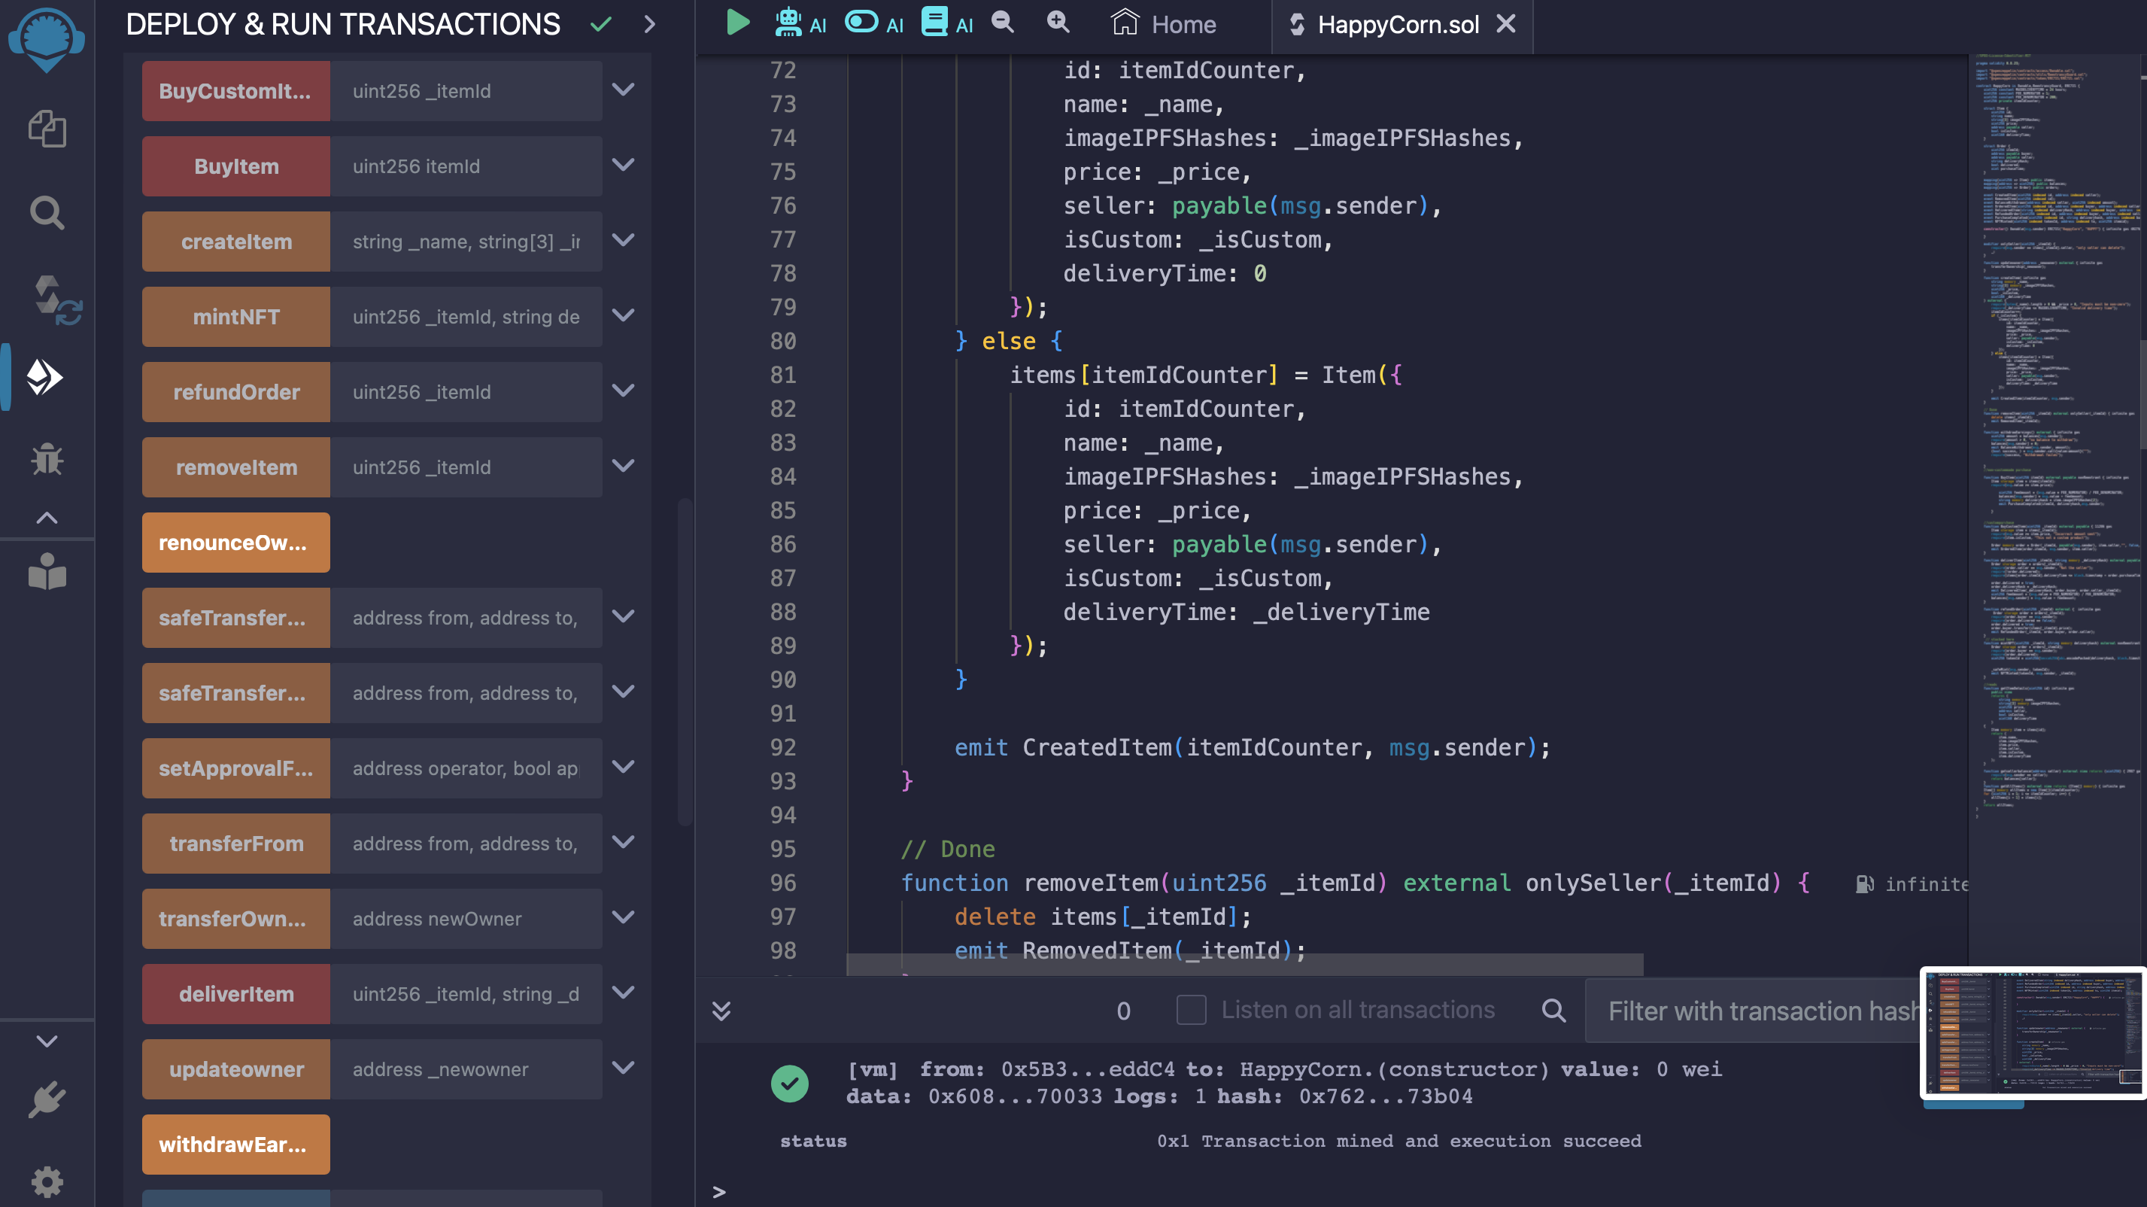Expand the setApprovalF... parameters chevron
This screenshot has width=2147, height=1207.
pos(624,766)
